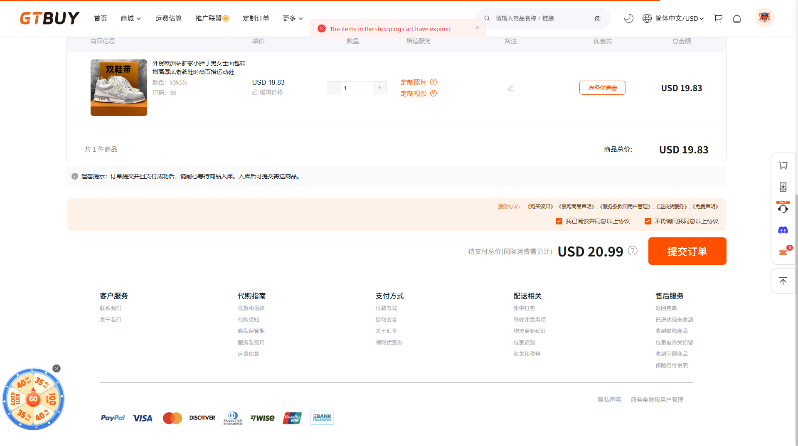The height and width of the screenshot is (446, 798).
Task: Expand the 更多 dropdown menu
Action: [x=293, y=18]
